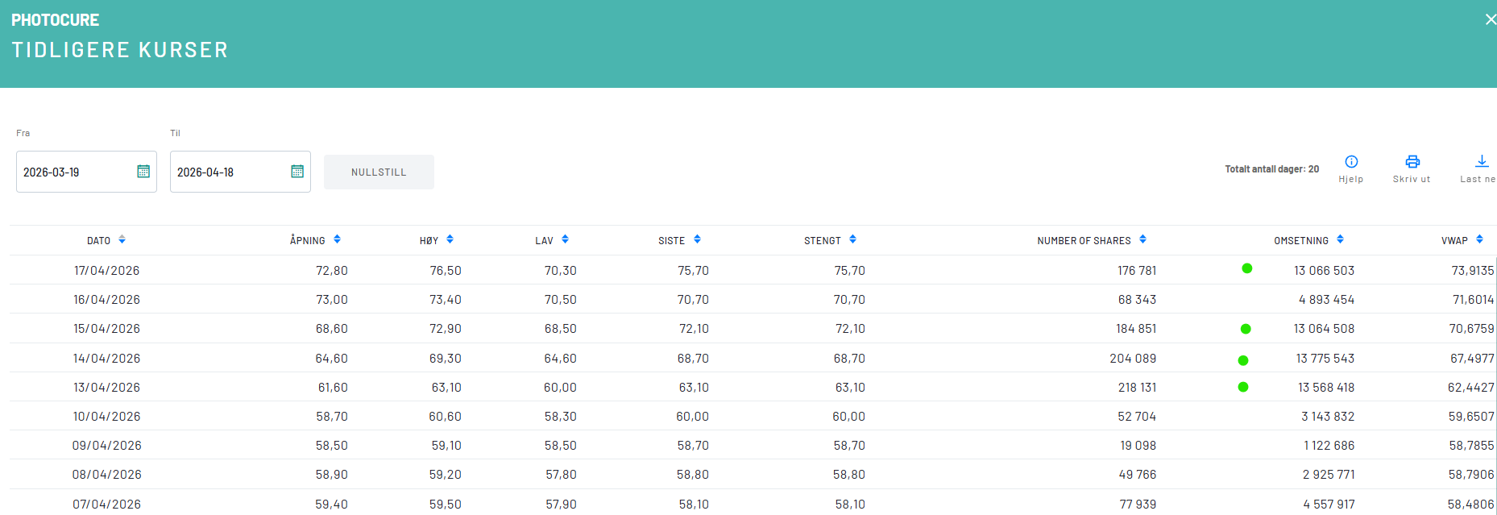Click the Hjelp info icon
This screenshot has width=1497, height=515.
pyautogui.click(x=1351, y=162)
